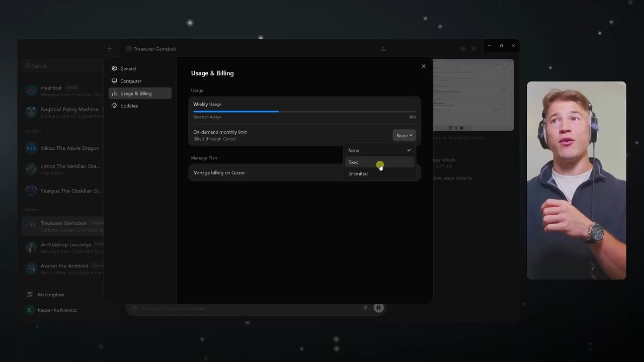Viewport: 644px width, 362px height.
Task: Click the Archbishop Leucoryx avatar icon
Action: click(x=32, y=247)
